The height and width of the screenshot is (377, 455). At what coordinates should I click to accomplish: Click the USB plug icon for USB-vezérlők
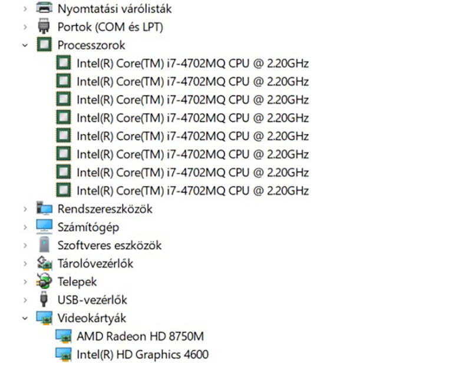click(x=44, y=299)
